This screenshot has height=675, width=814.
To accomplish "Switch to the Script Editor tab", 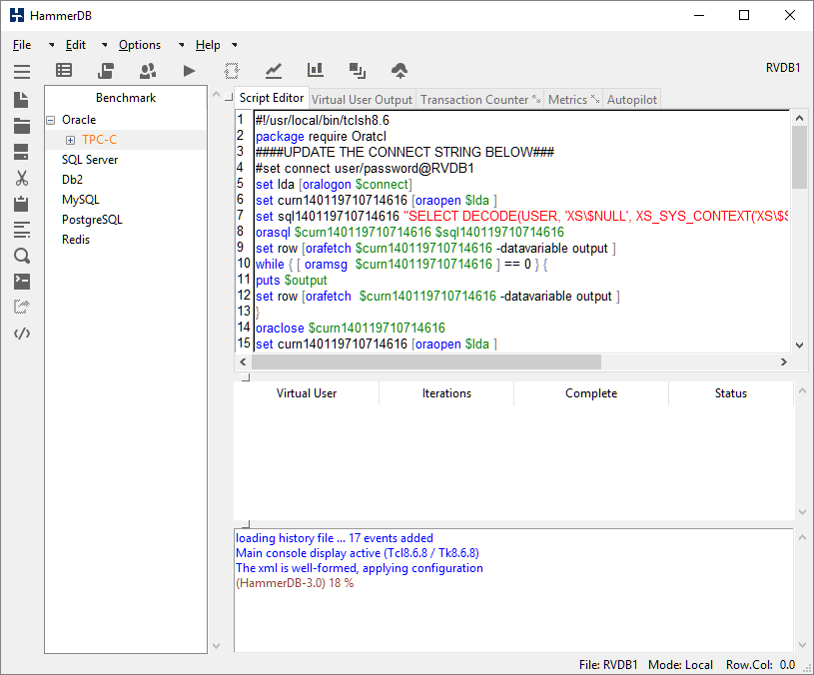I will (272, 98).
